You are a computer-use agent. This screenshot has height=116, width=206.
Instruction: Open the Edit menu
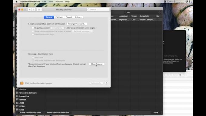pos(44,2)
